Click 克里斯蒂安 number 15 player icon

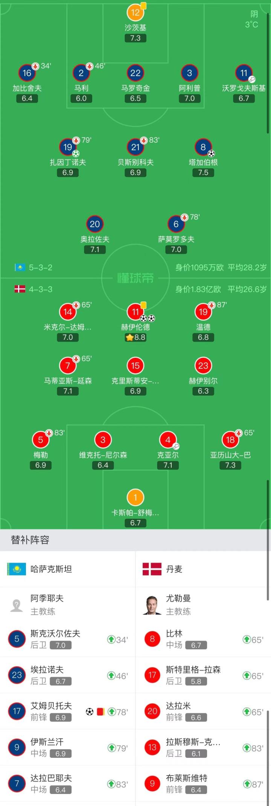[135, 366]
